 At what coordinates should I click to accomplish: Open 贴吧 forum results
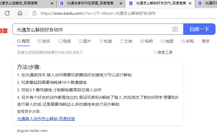[x=146, y=41]
